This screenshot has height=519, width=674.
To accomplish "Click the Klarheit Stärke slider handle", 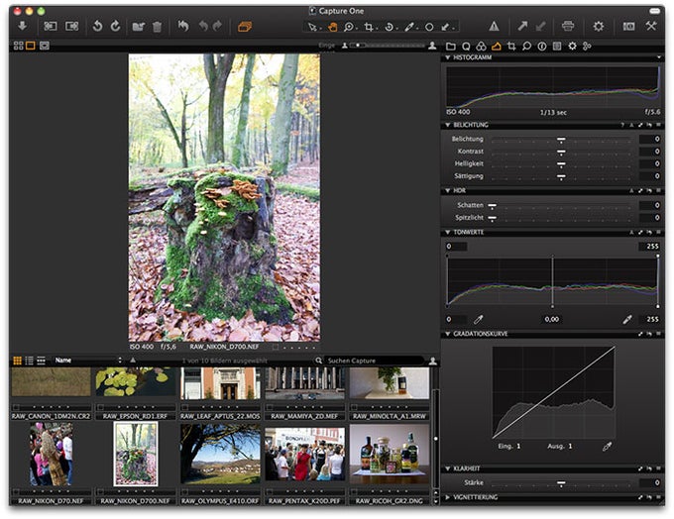I will click(x=561, y=483).
